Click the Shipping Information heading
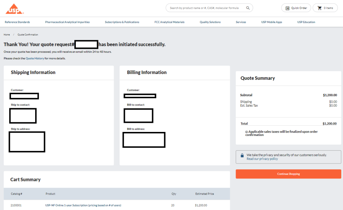Image resolution: width=343 pixels, height=210 pixels. [33, 73]
